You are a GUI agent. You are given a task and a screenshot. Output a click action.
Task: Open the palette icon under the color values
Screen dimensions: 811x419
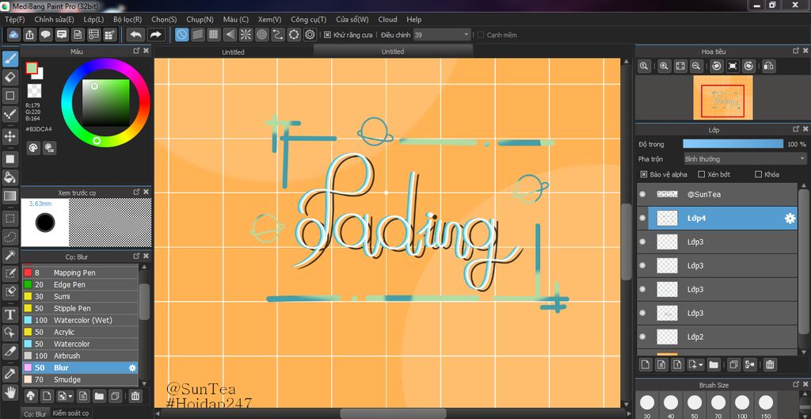coord(33,148)
